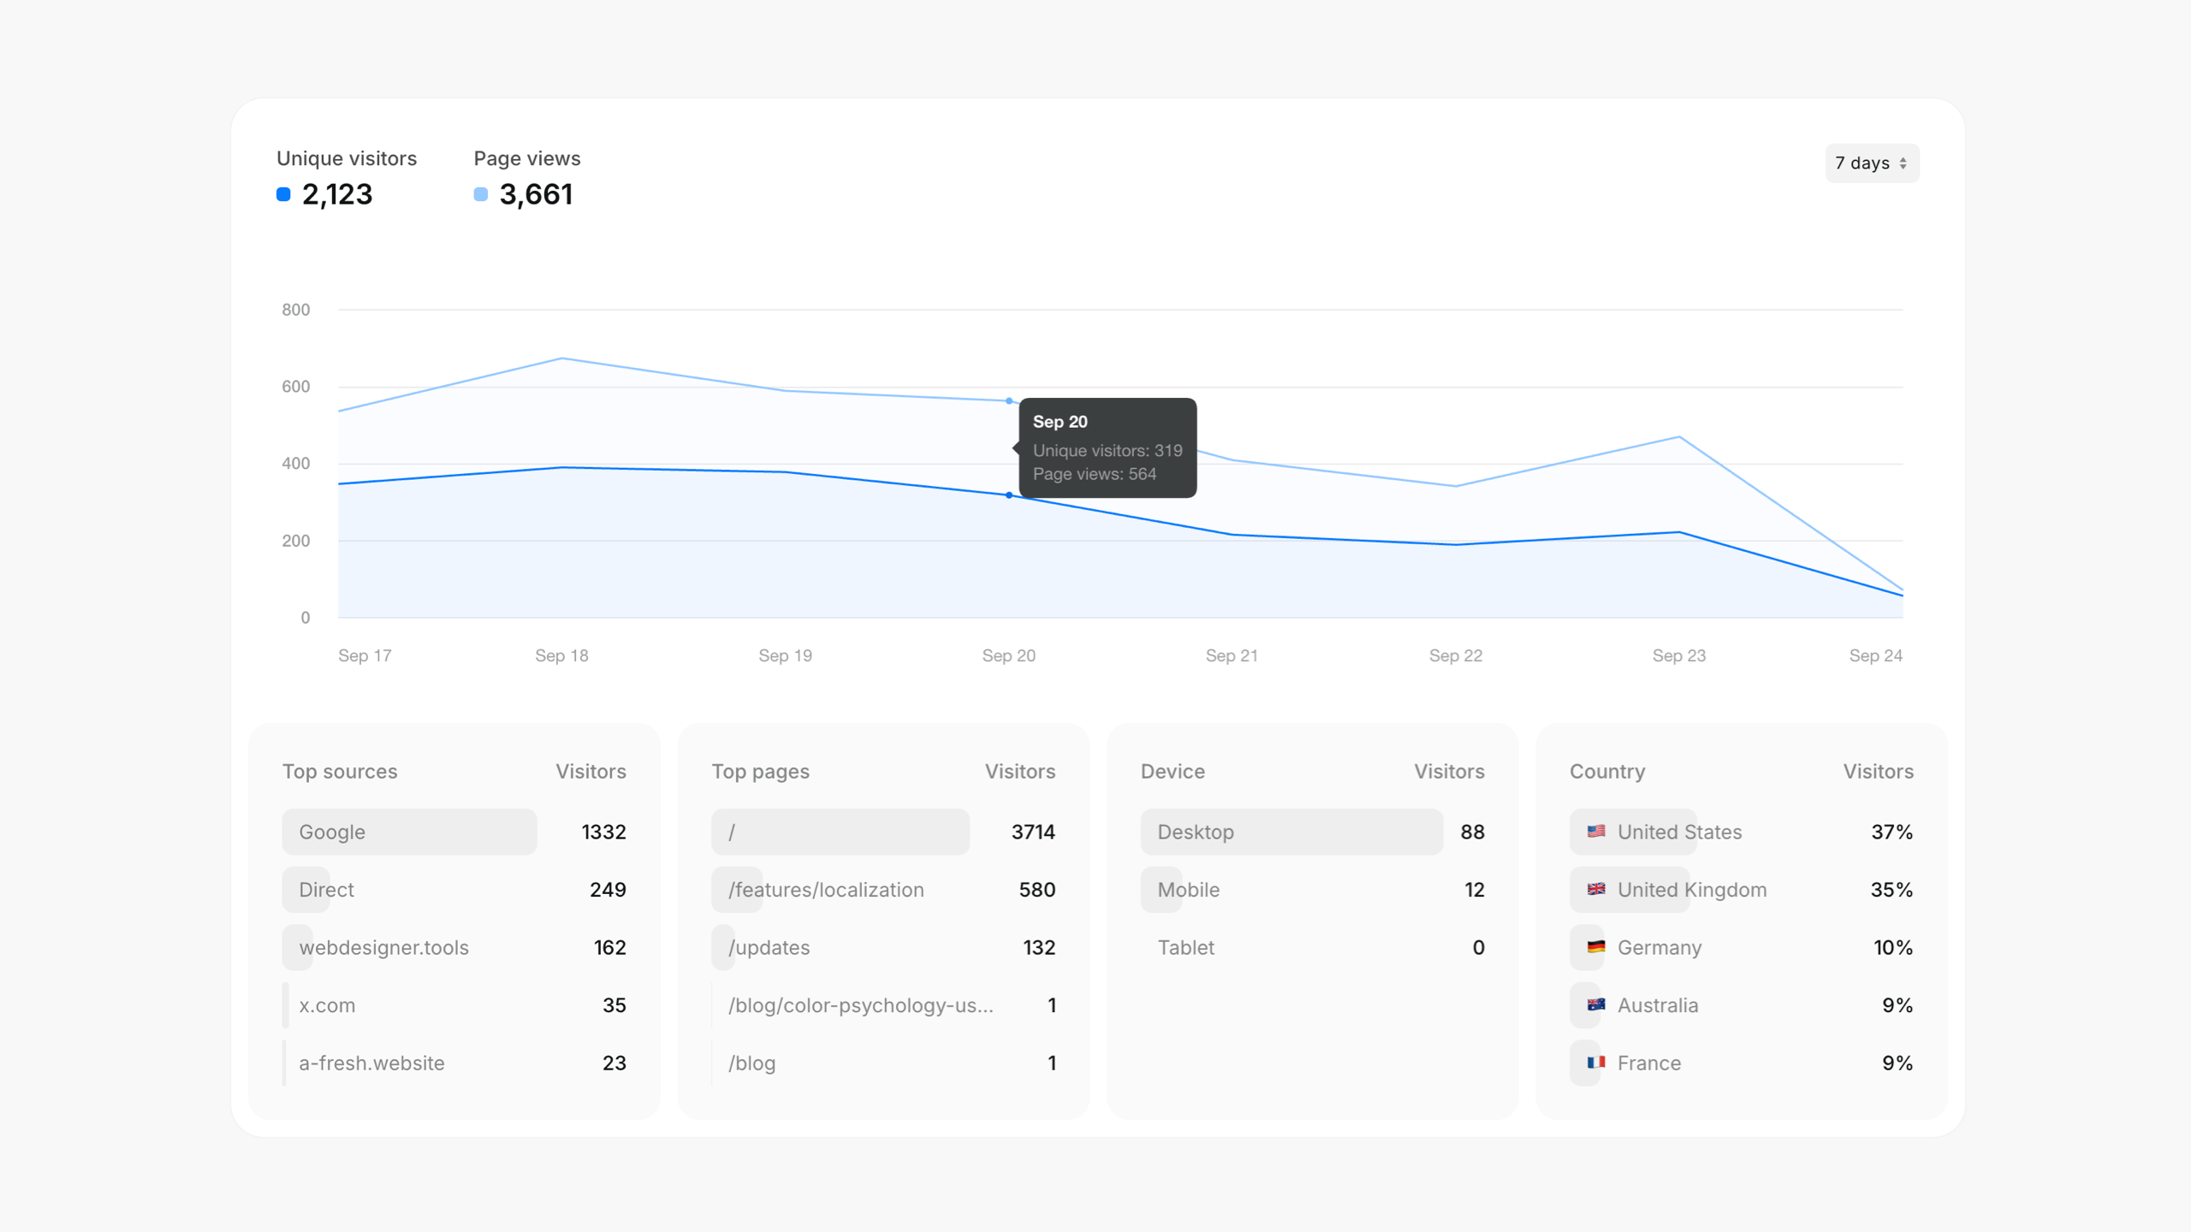
Task: Click the Sep 20 data point marker
Action: (x=1009, y=495)
